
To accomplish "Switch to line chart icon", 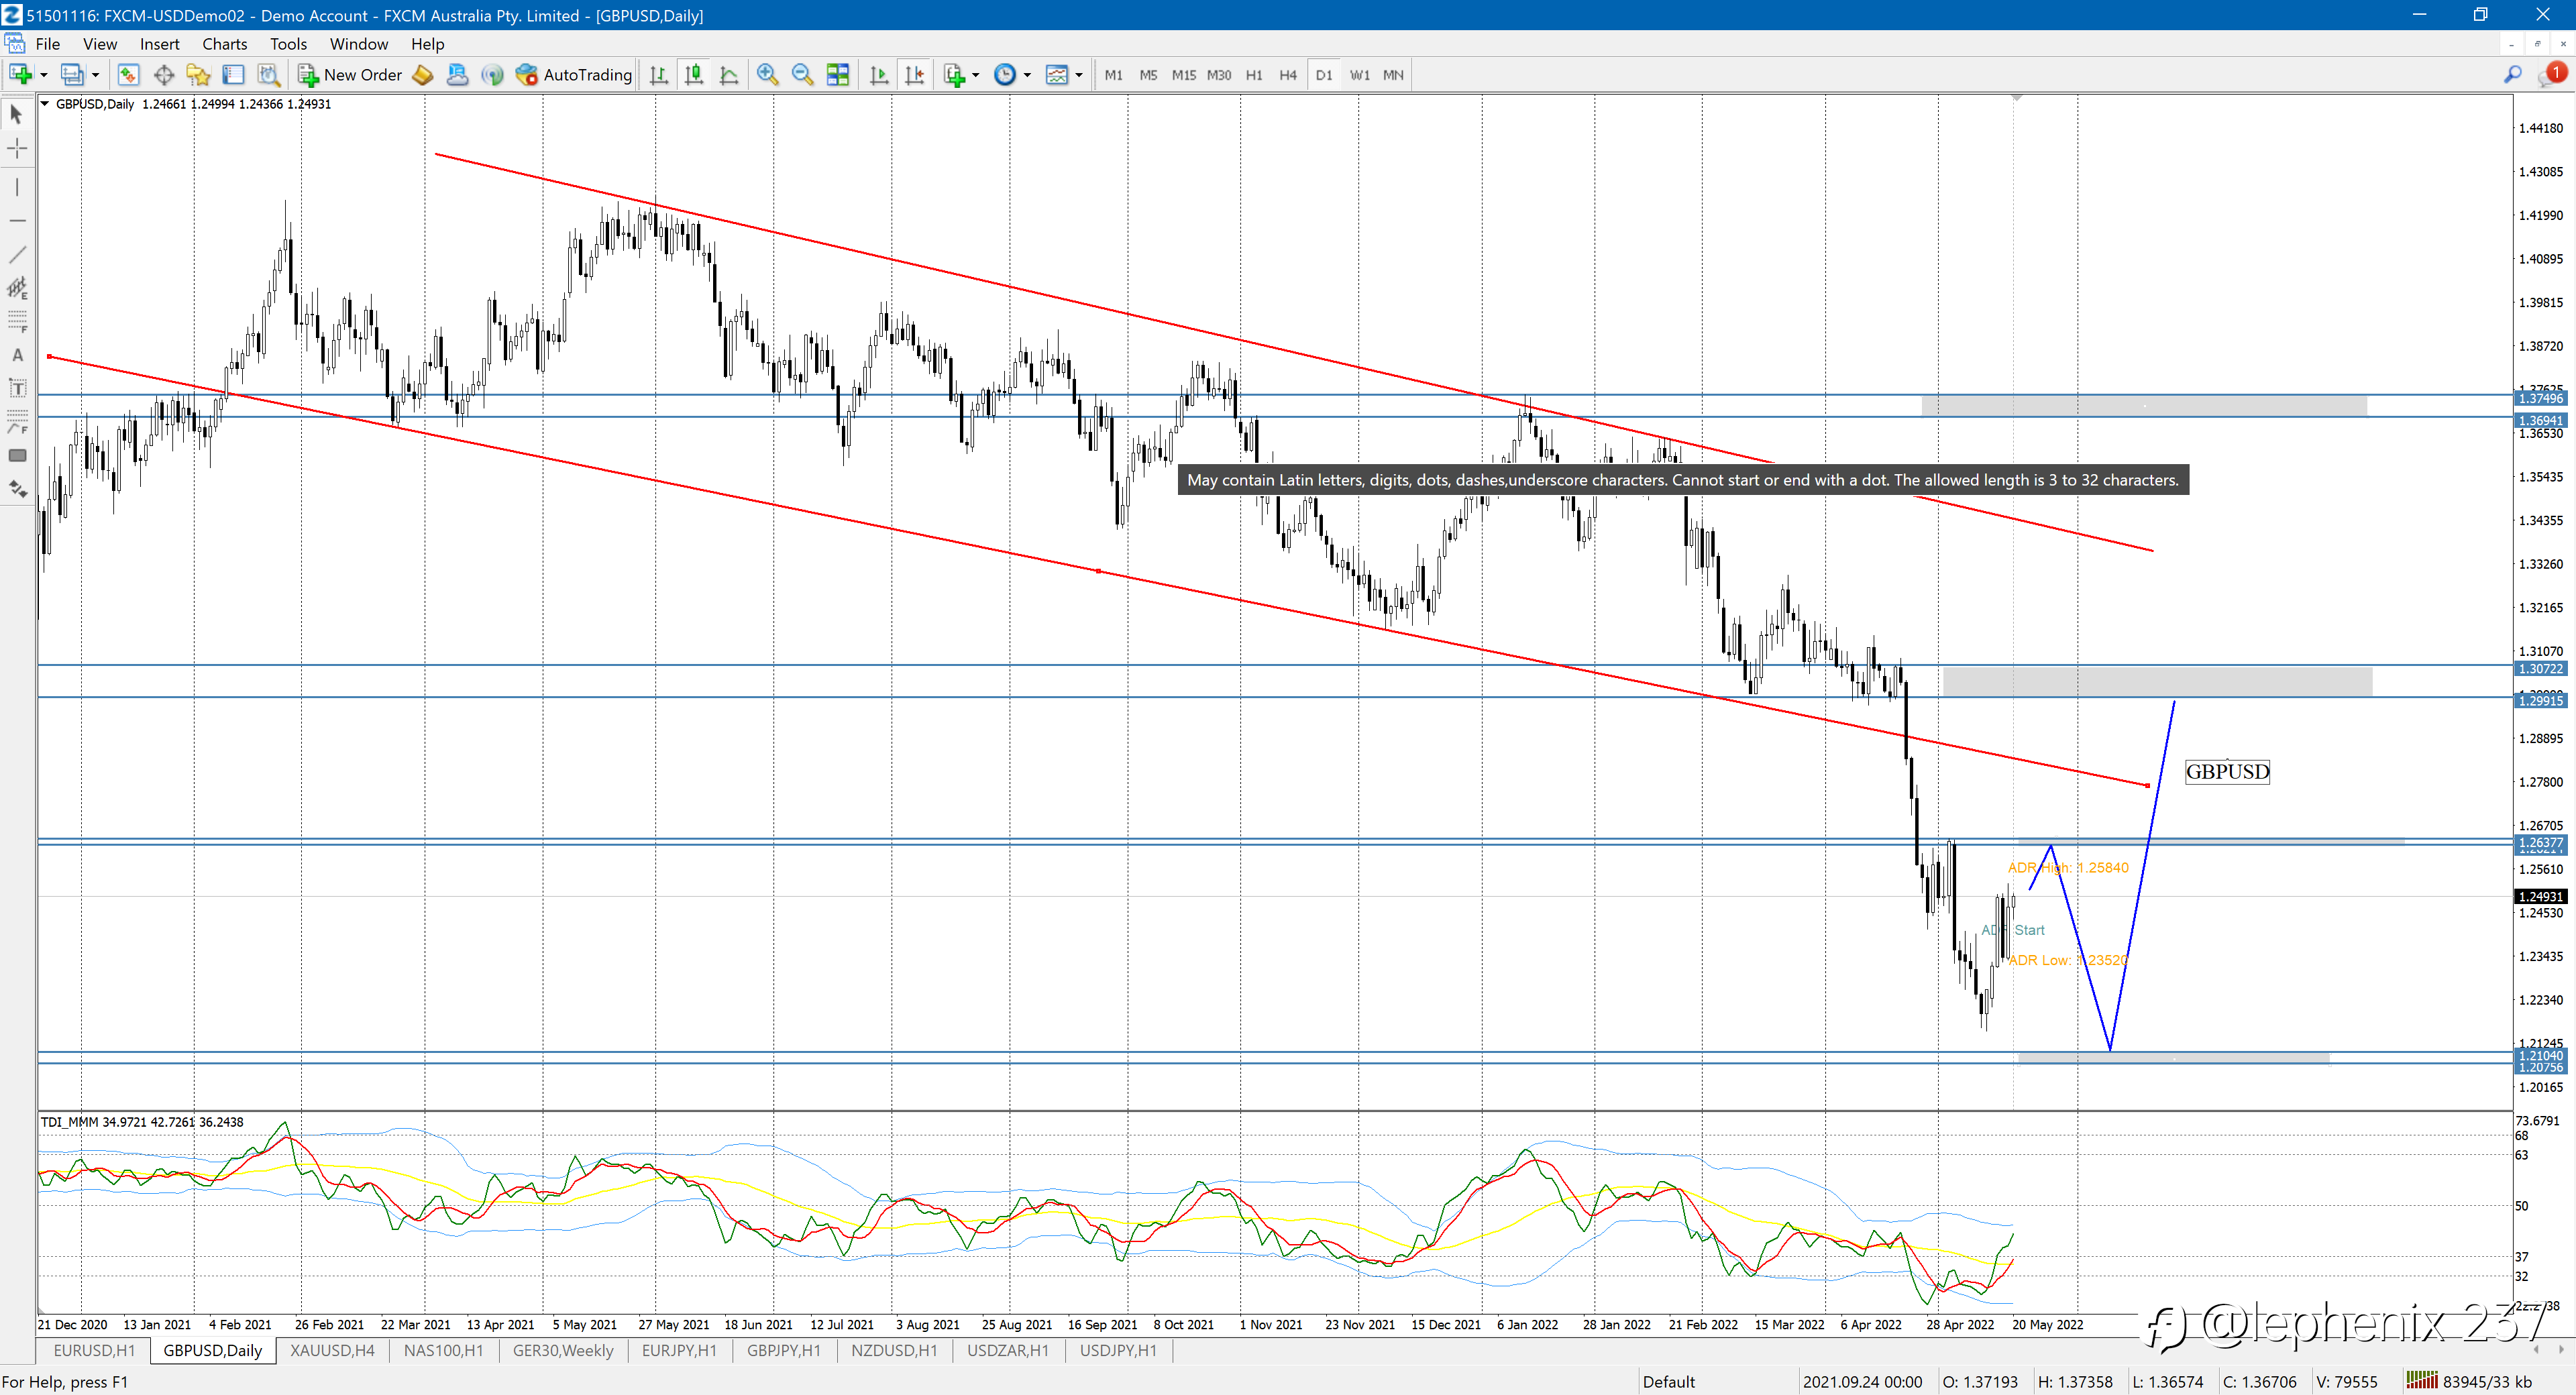I will point(729,75).
